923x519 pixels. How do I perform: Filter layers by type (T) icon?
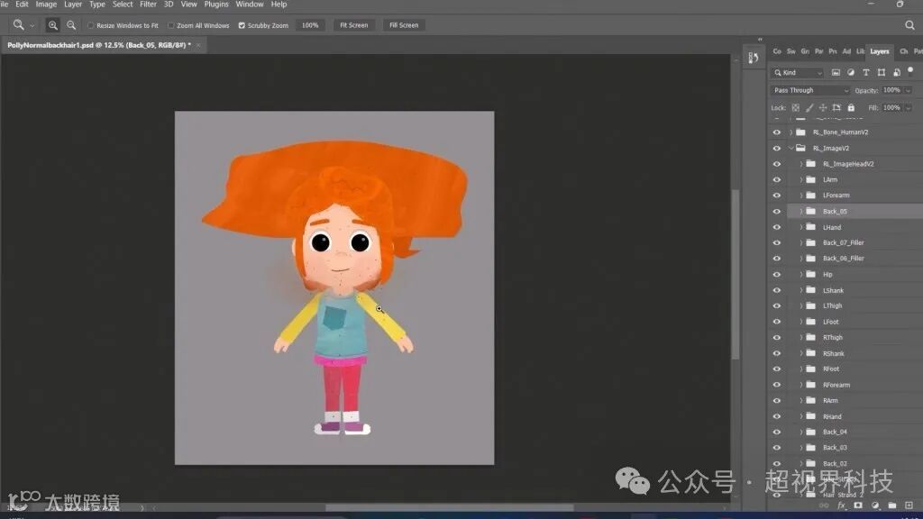click(866, 73)
